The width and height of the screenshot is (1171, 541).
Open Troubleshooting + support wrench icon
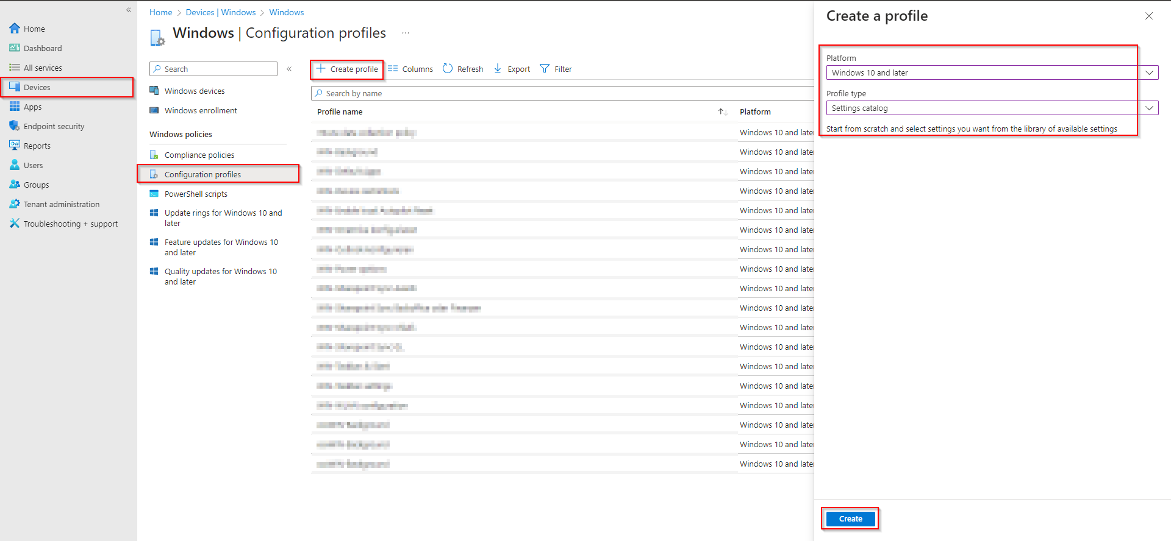tap(15, 224)
